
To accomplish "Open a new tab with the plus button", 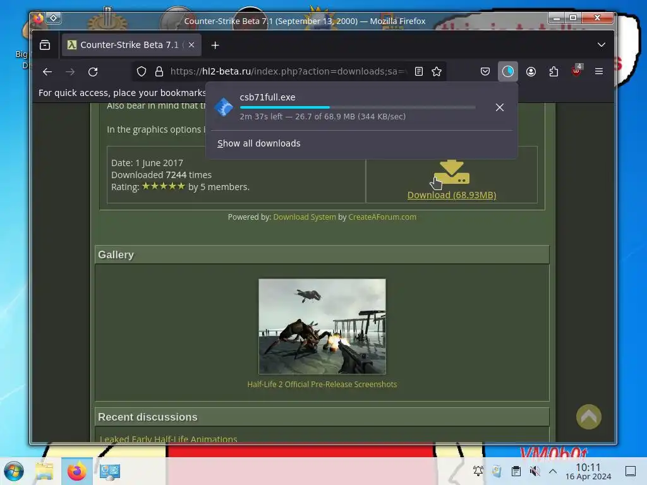I will click(x=215, y=45).
